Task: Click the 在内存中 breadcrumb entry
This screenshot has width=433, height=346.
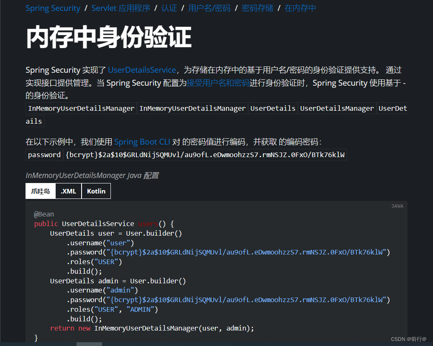Action: tap(300, 8)
